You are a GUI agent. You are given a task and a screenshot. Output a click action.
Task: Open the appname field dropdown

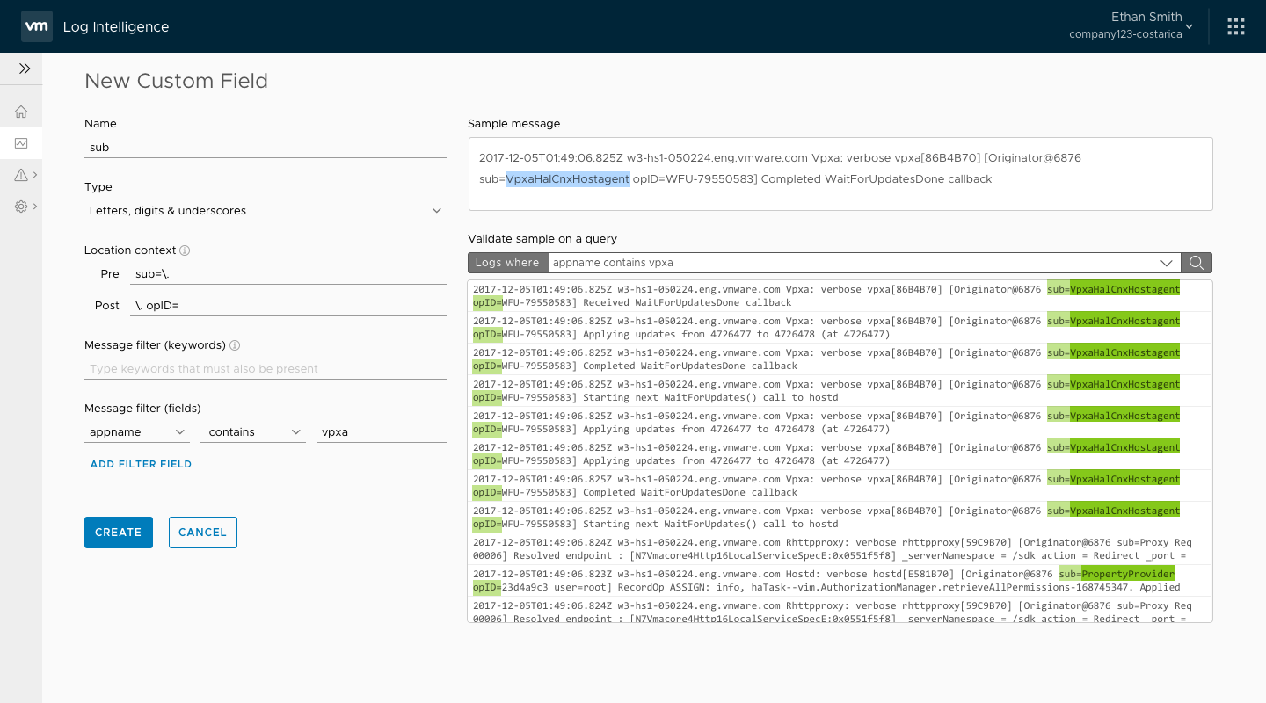[137, 432]
